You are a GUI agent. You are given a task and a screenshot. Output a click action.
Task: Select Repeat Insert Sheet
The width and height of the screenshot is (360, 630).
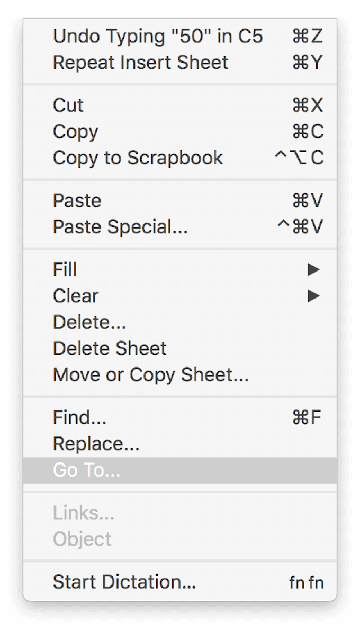tap(141, 63)
